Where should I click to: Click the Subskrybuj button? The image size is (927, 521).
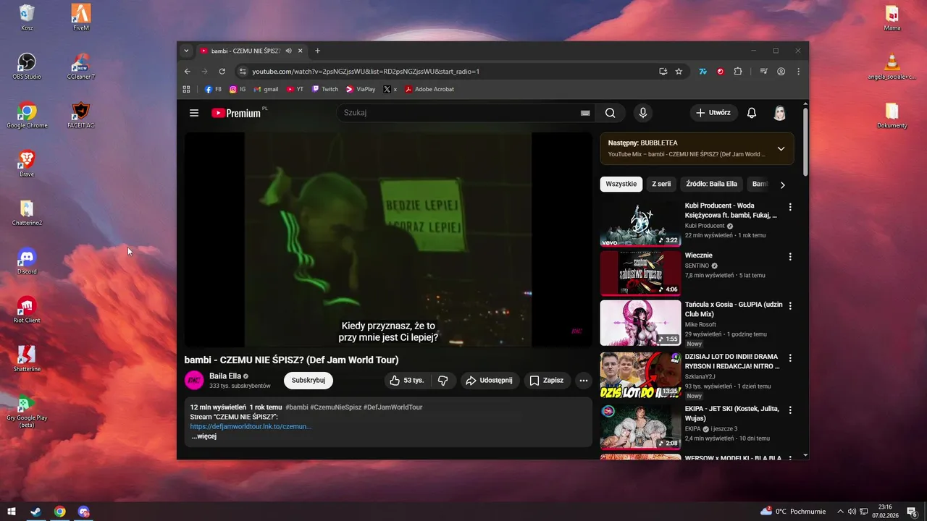pyautogui.click(x=309, y=381)
